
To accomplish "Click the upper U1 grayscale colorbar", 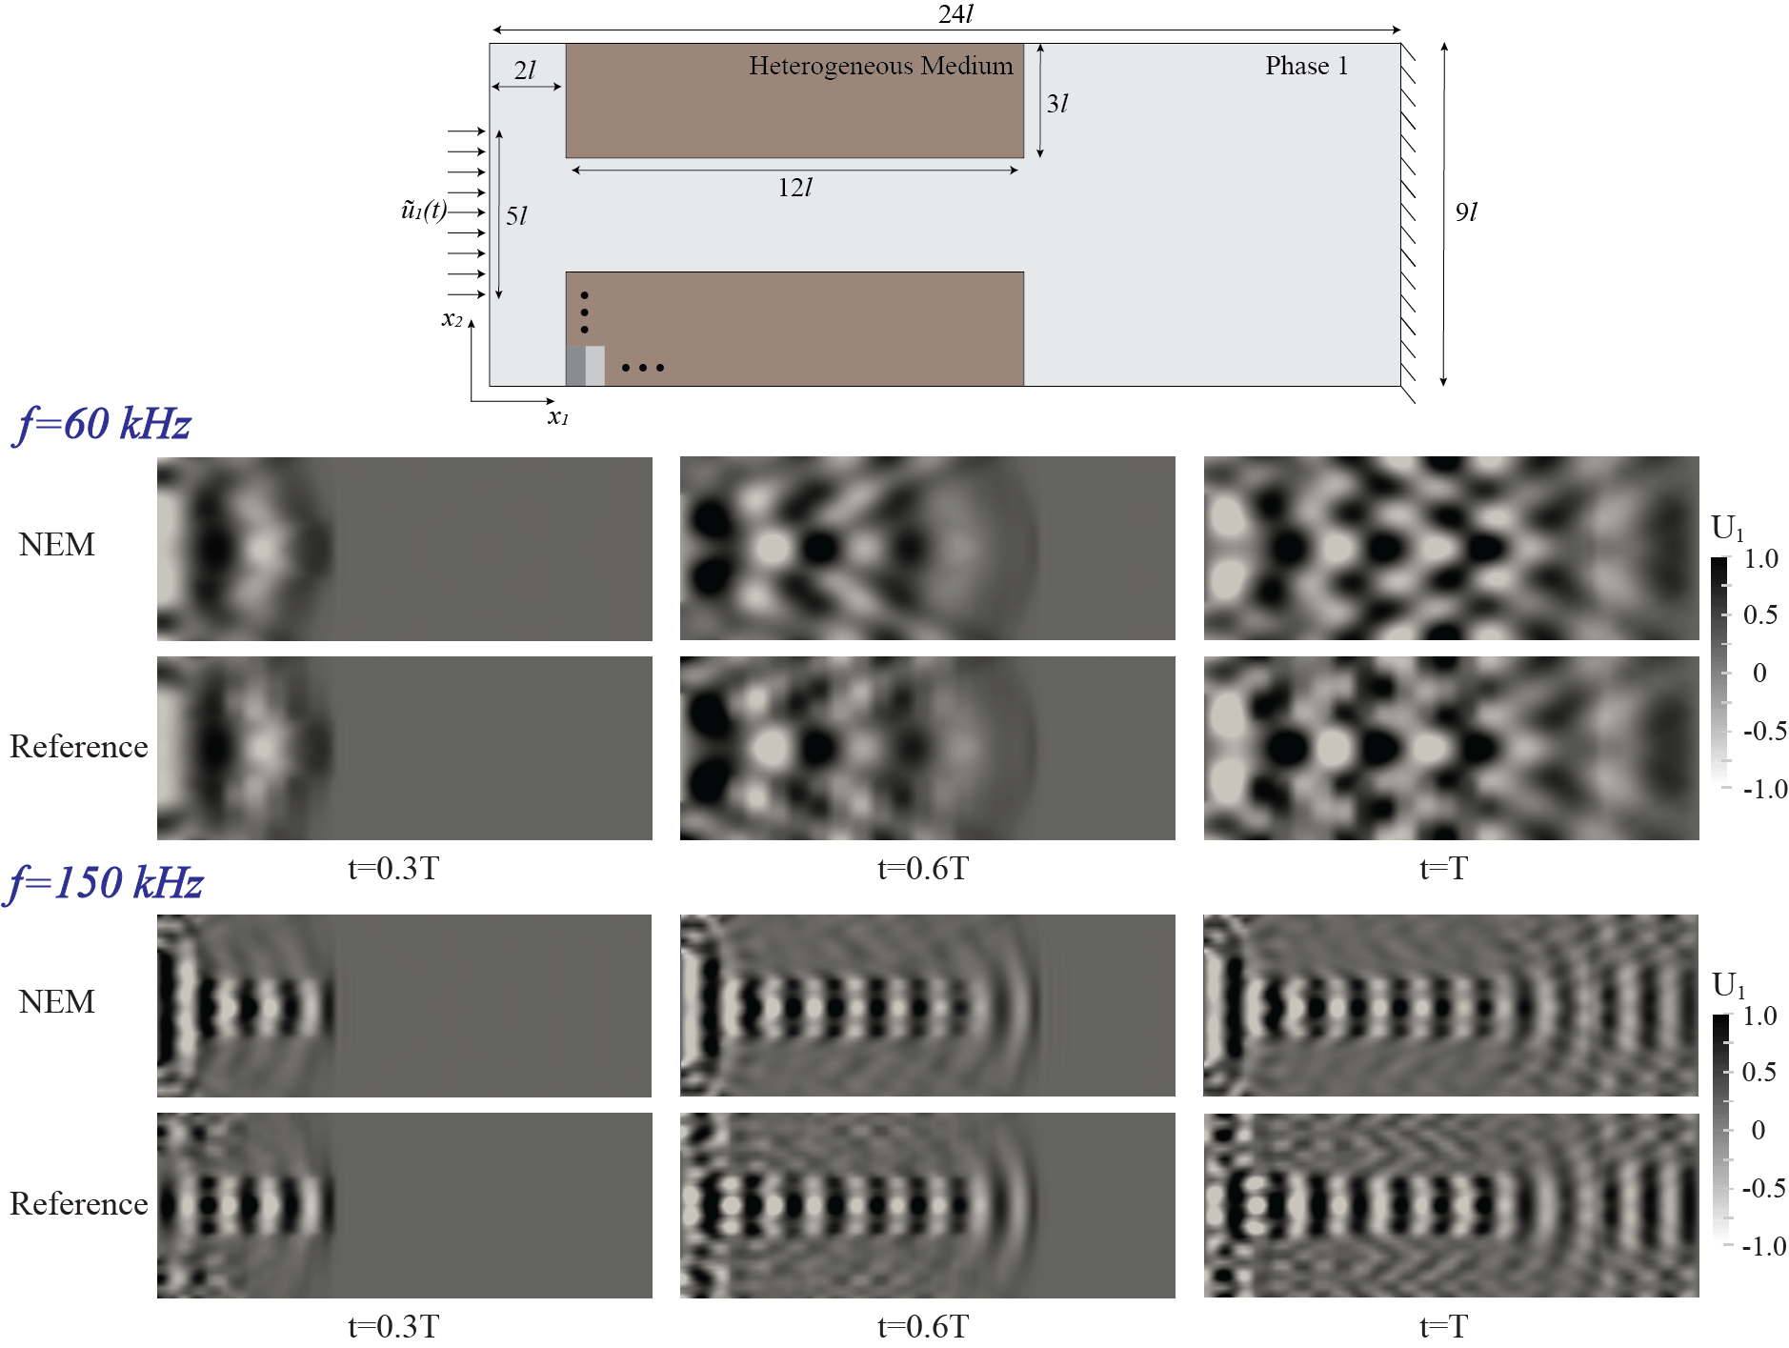I will pos(1720,672).
